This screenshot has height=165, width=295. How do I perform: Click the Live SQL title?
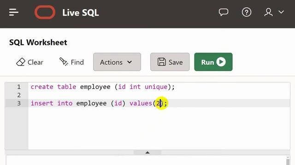pyautogui.click(x=81, y=13)
